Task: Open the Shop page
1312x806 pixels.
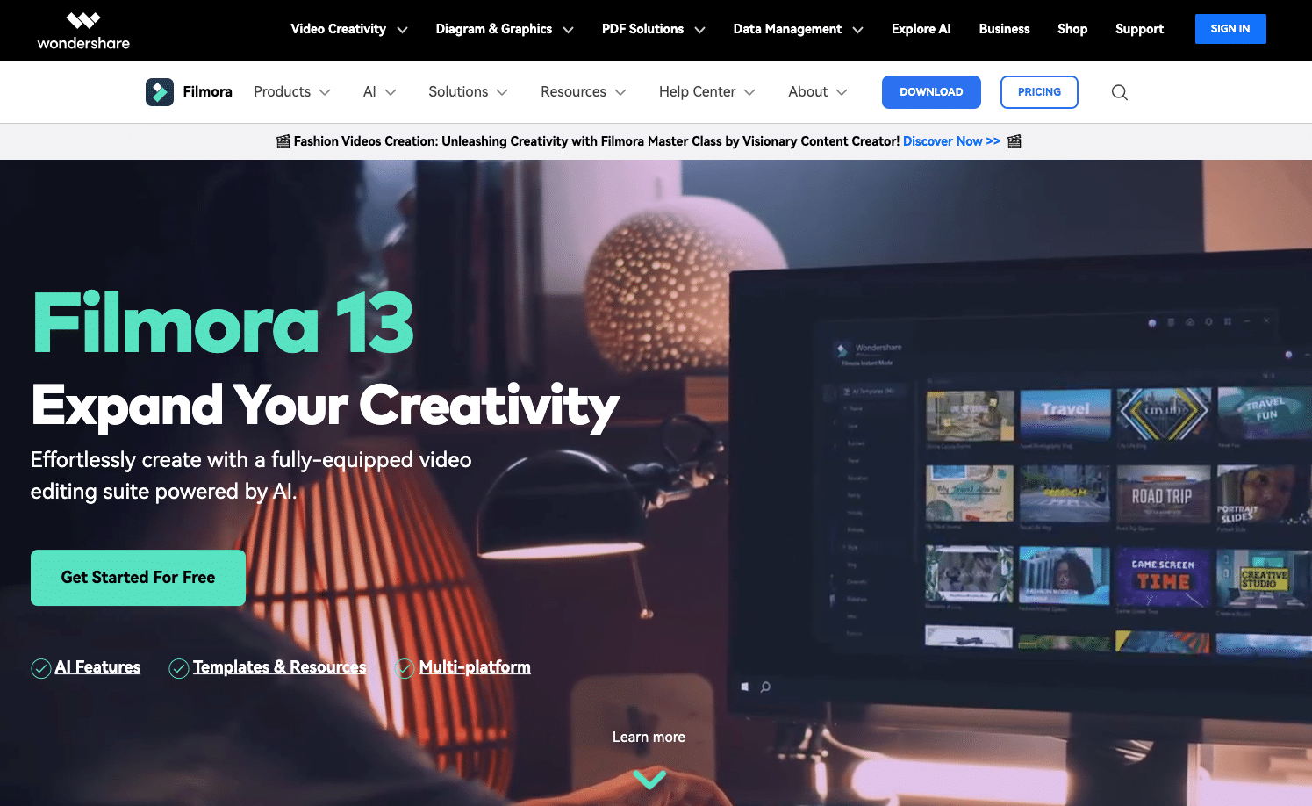Action: pos(1072,29)
